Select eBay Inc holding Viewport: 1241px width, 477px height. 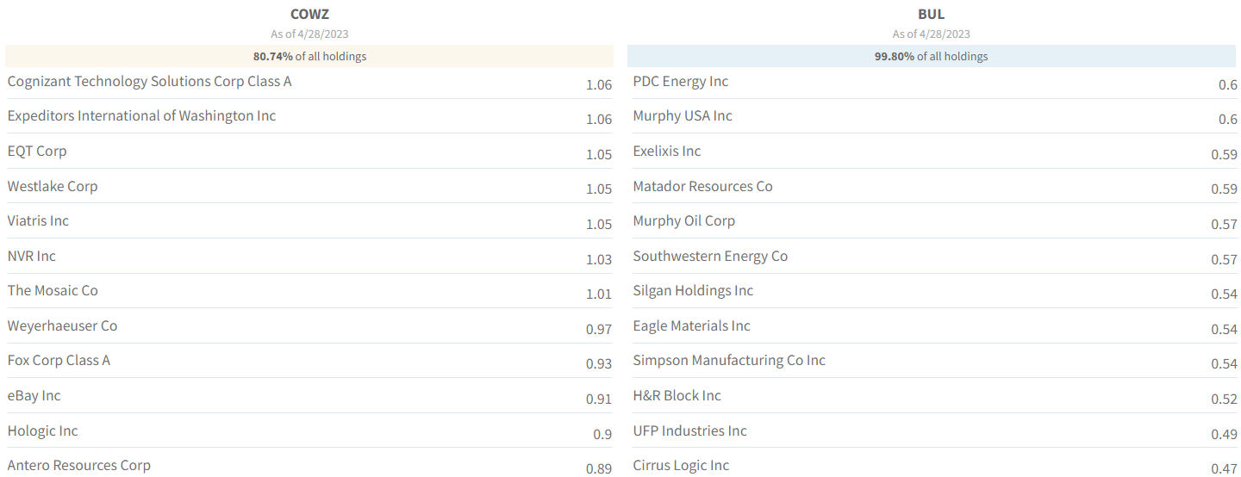[x=34, y=395]
